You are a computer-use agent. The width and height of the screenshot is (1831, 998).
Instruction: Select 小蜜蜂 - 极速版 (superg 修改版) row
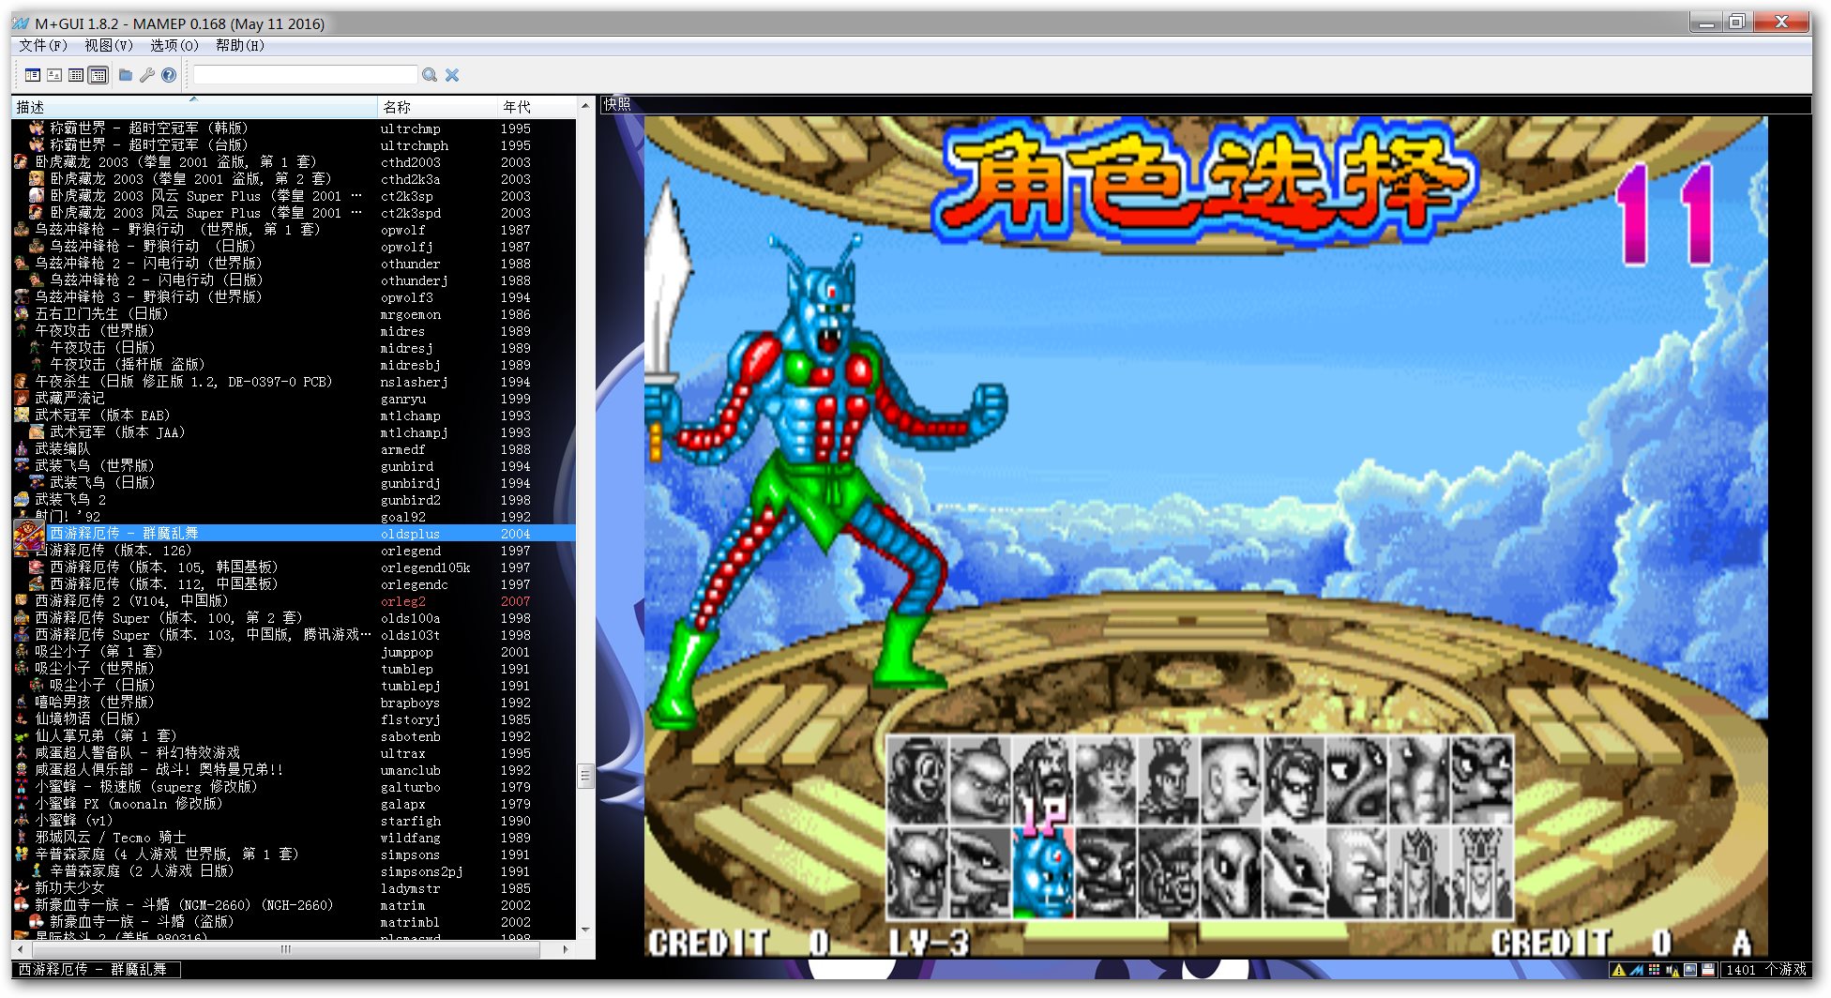pos(294,787)
